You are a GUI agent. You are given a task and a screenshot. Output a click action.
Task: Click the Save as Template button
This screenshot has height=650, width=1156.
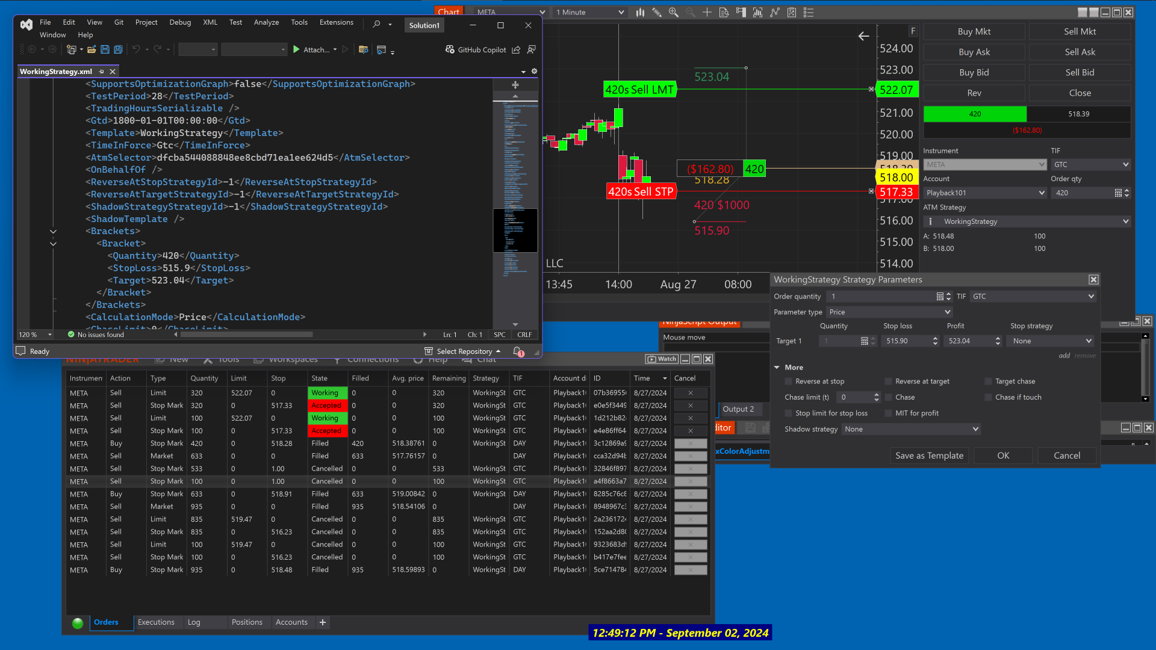[929, 456]
